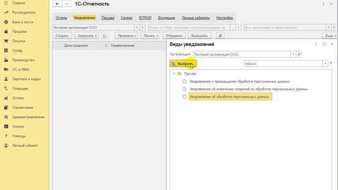Click the search field by КНД

[x=189, y=27]
